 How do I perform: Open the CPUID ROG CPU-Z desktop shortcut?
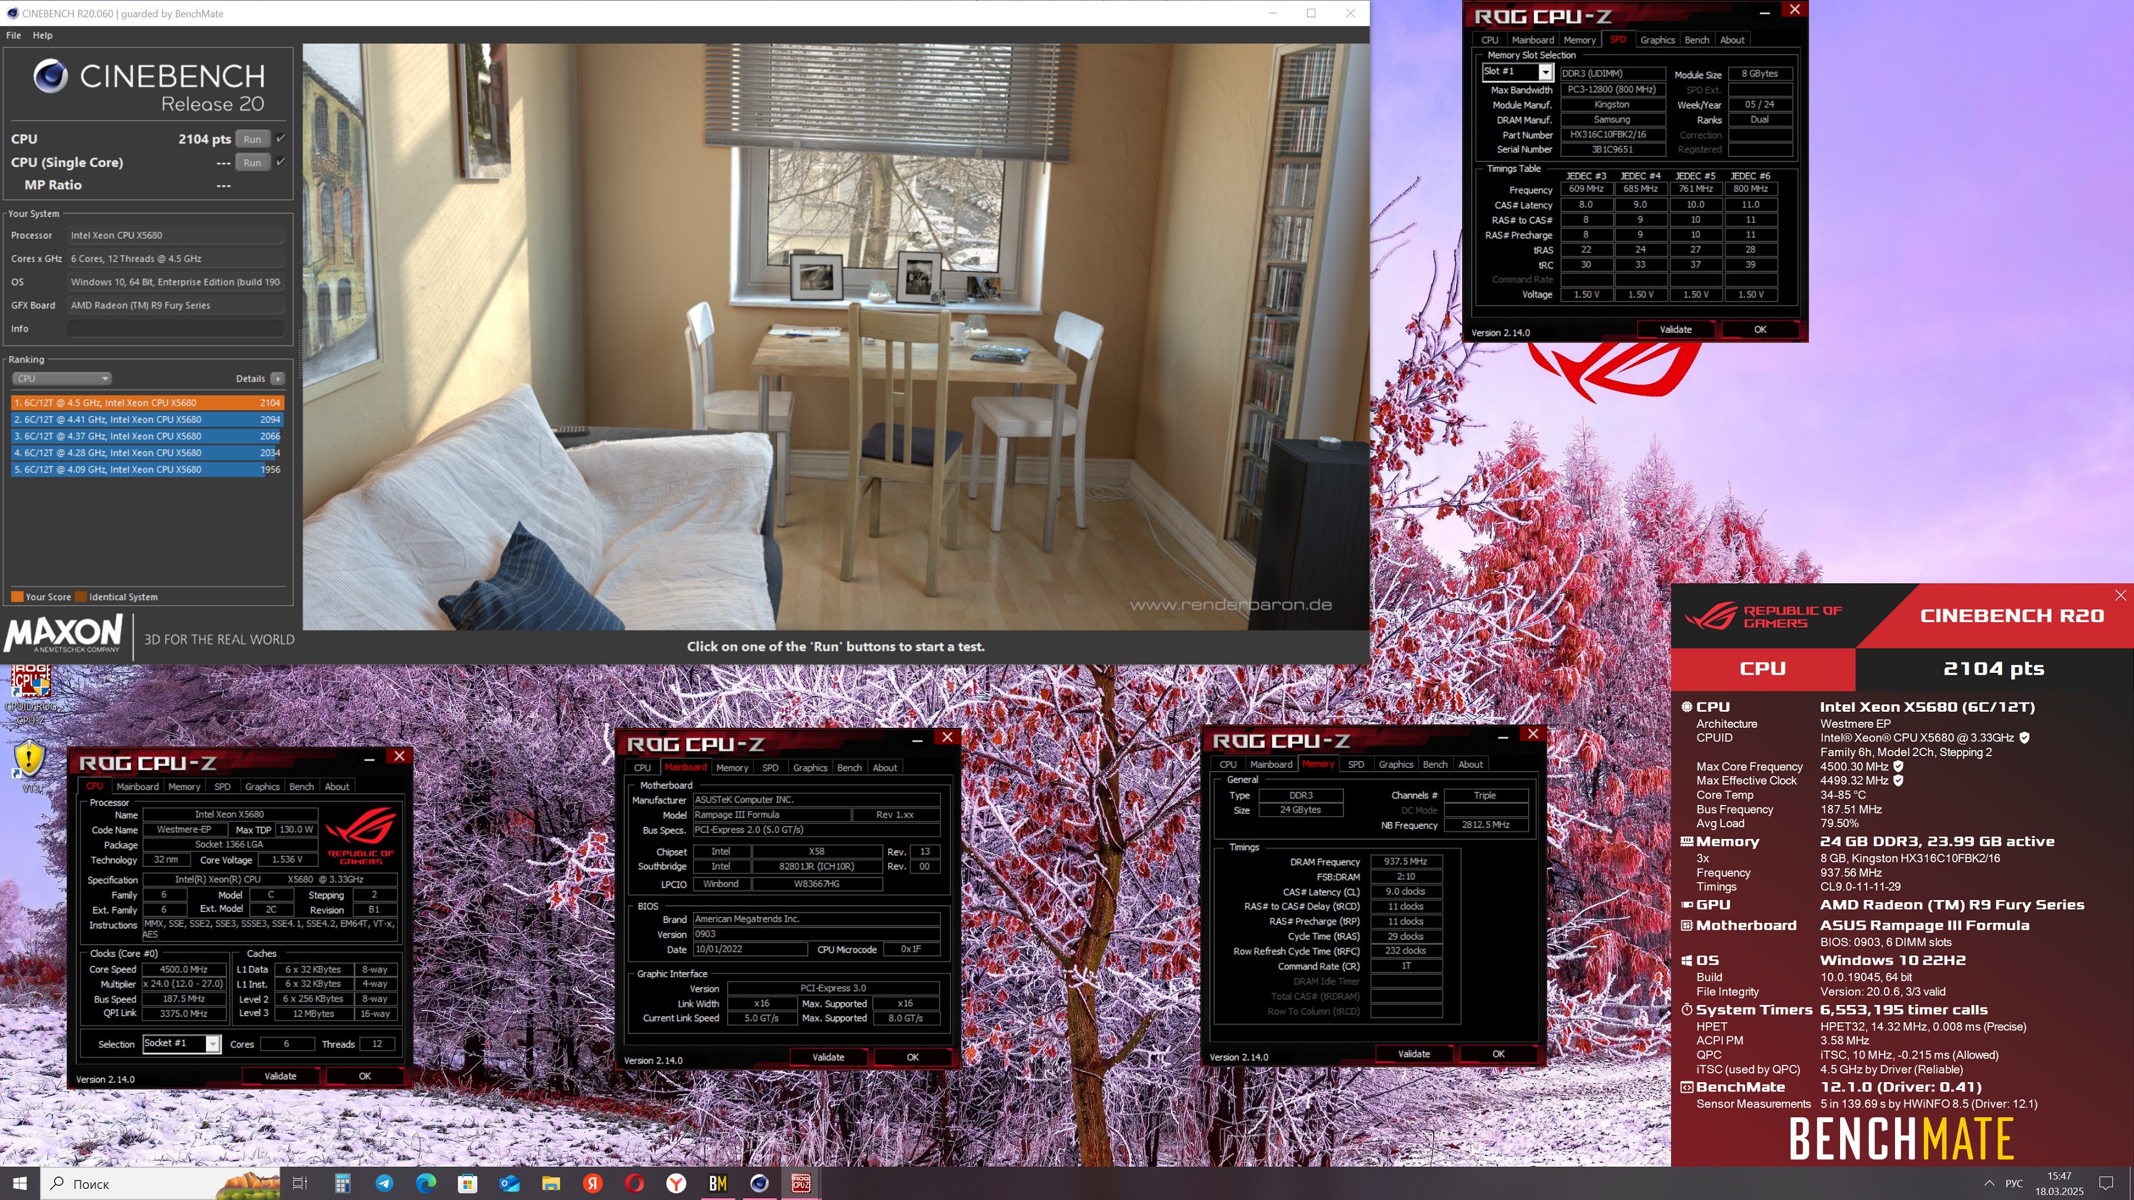point(31,694)
